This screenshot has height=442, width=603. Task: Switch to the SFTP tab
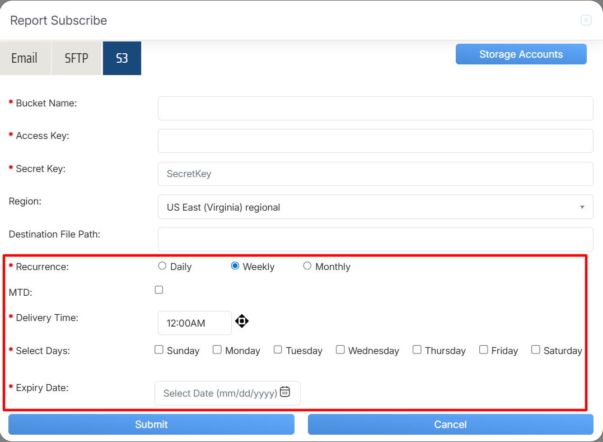(x=77, y=58)
